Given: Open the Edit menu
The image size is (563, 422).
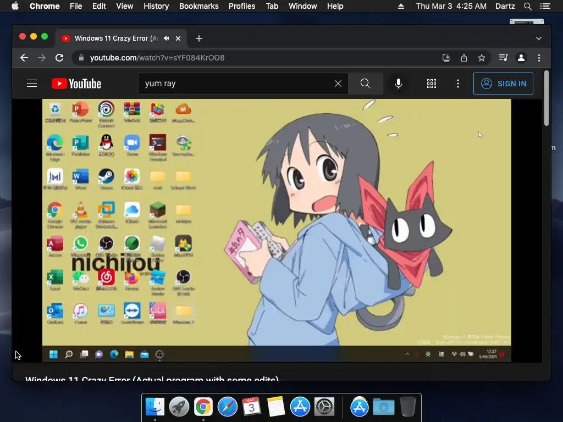Looking at the screenshot, I should 99,6.
